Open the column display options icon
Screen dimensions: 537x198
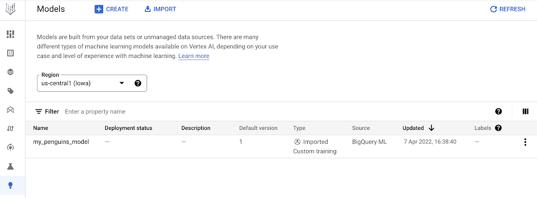[525, 111]
